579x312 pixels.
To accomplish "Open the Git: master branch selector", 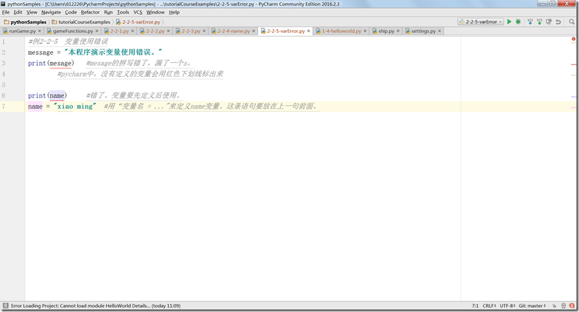I will (x=532, y=306).
